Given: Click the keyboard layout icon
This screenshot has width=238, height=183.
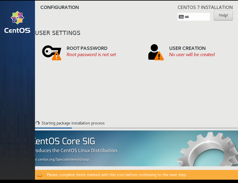Looking at the screenshot, I should [x=181, y=17].
